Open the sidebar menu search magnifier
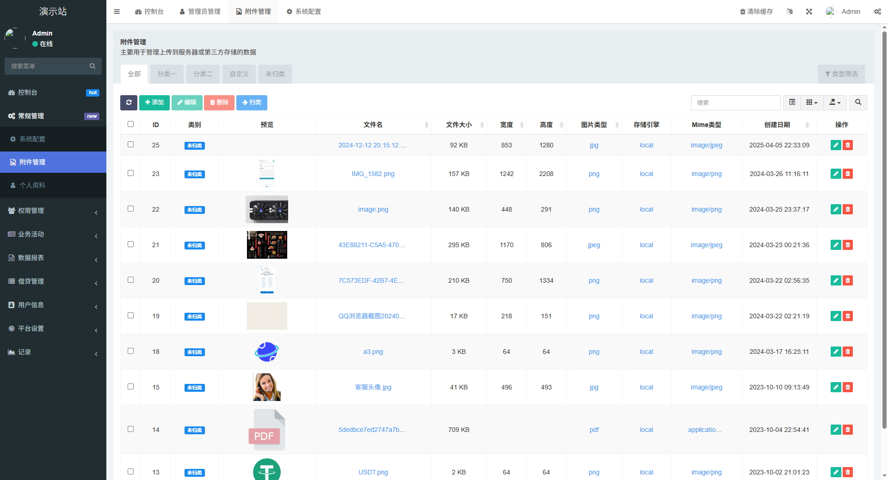Image resolution: width=888 pixels, height=480 pixels. (x=92, y=66)
